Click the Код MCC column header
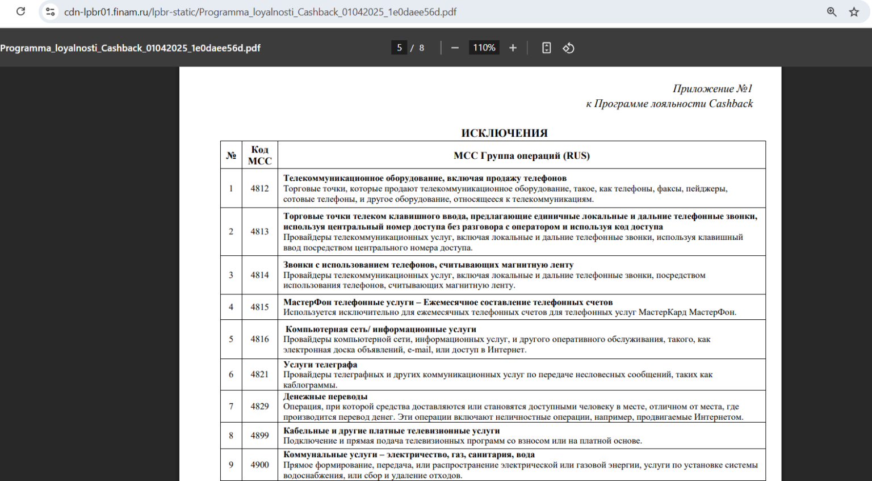The image size is (872, 481). (x=259, y=155)
